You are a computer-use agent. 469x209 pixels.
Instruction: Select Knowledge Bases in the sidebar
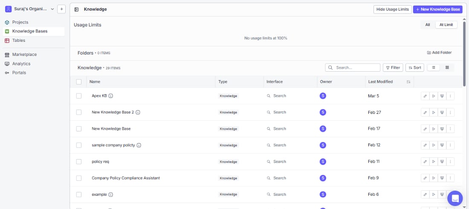point(34,31)
